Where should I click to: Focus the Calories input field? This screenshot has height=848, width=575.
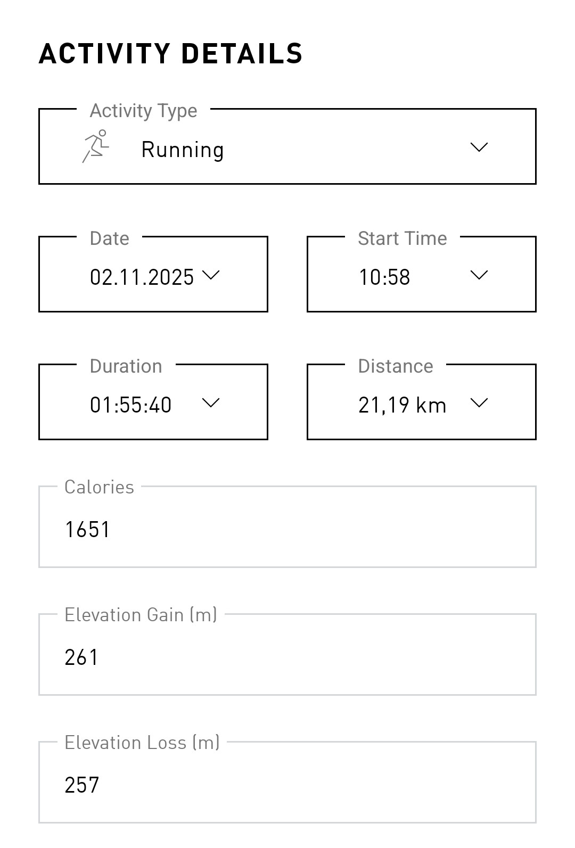point(287,526)
